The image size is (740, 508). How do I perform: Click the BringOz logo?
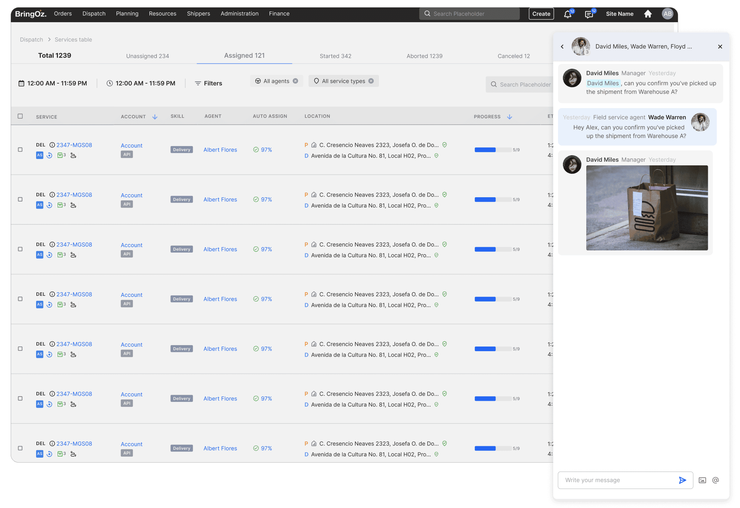coord(31,14)
